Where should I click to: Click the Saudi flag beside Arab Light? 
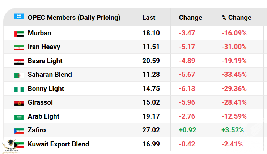point(19,117)
